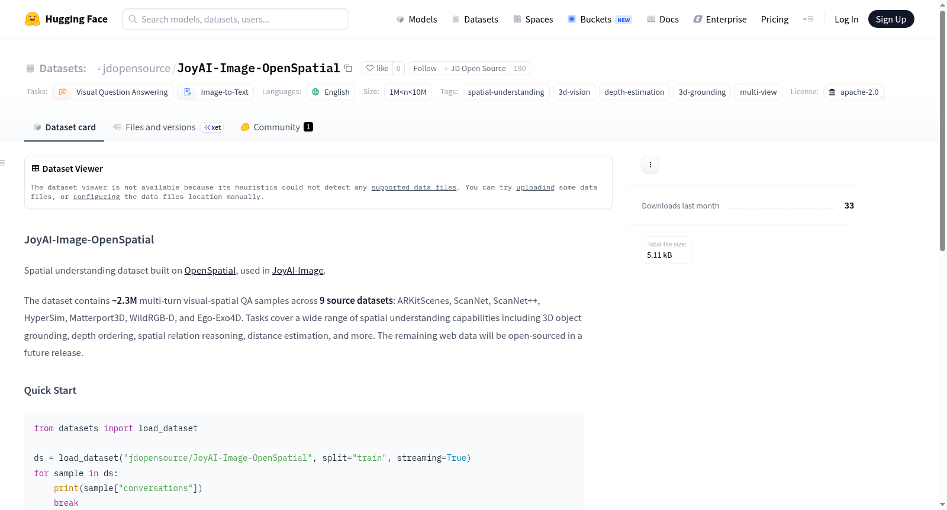View the like count of 0
The image size is (947, 510).
pyautogui.click(x=398, y=68)
